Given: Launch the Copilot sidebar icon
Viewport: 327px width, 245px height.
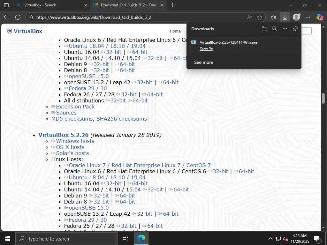Looking at the screenshot, I should (320, 17).
